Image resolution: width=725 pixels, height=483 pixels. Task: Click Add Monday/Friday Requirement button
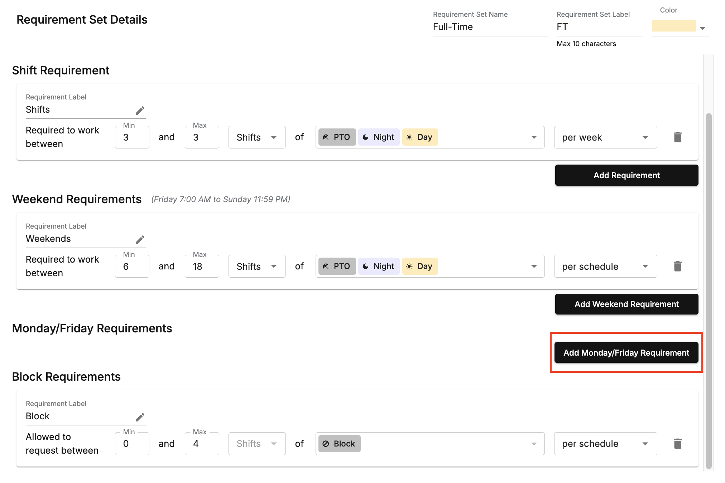(x=626, y=353)
